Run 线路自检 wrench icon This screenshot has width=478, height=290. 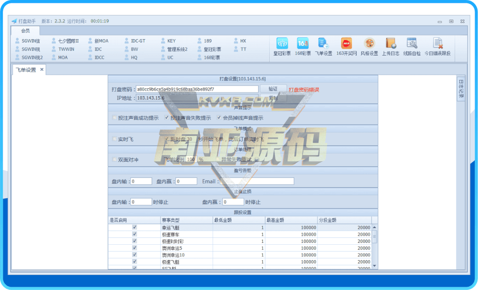[412, 47]
